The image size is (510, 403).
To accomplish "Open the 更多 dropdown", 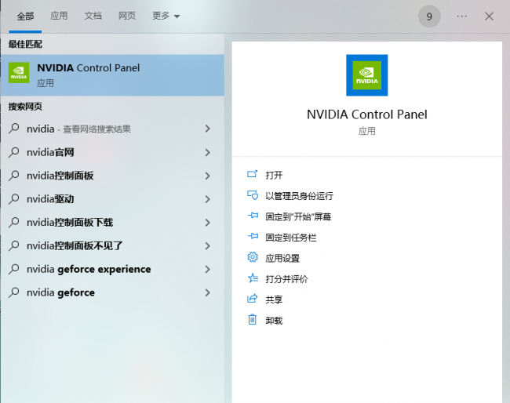I will tap(166, 16).
